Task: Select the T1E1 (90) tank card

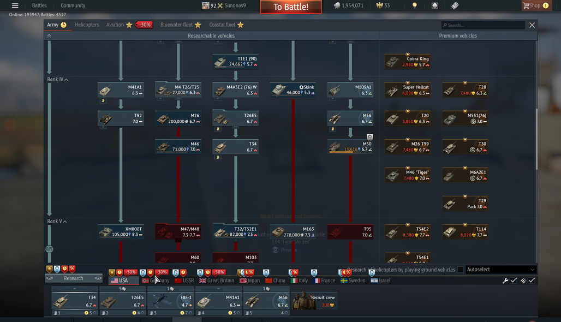Action: point(235,61)
